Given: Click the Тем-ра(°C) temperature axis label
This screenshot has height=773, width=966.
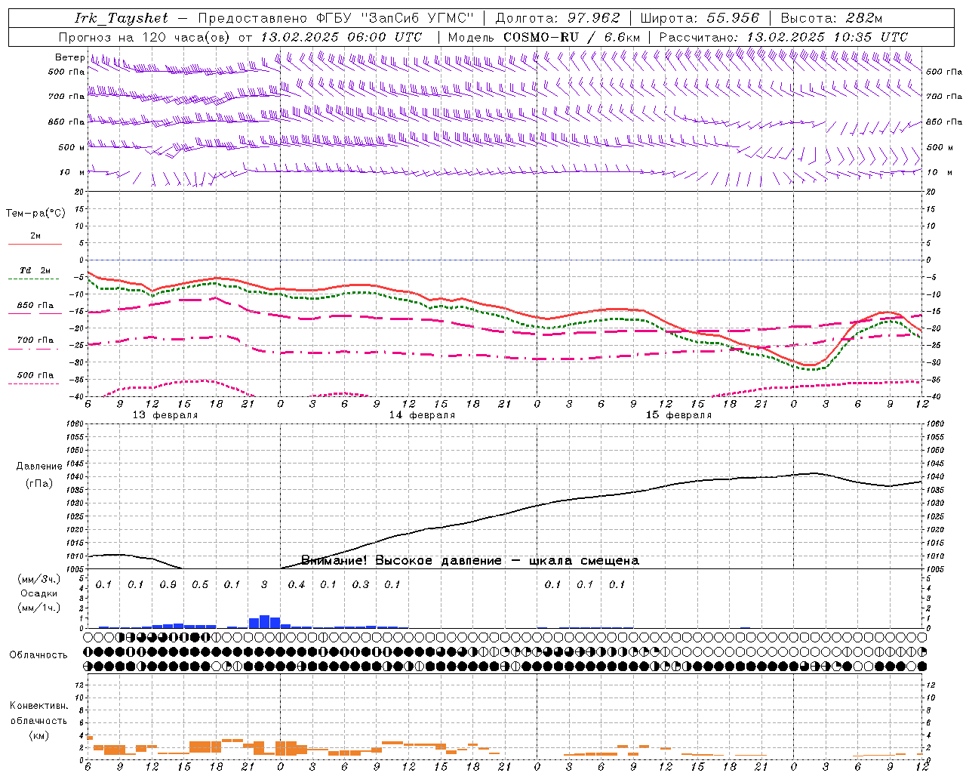Looking at the screenshot, I should [35, 214].
